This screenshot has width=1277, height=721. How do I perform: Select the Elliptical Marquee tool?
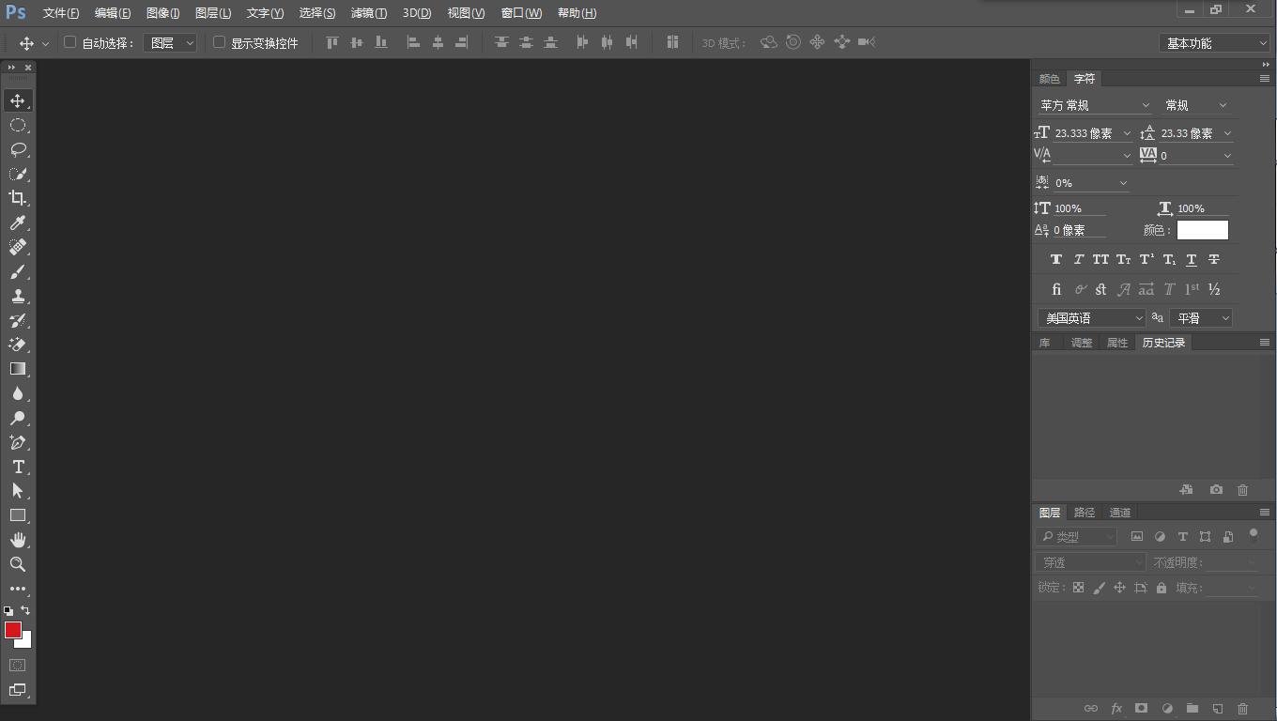18,125
